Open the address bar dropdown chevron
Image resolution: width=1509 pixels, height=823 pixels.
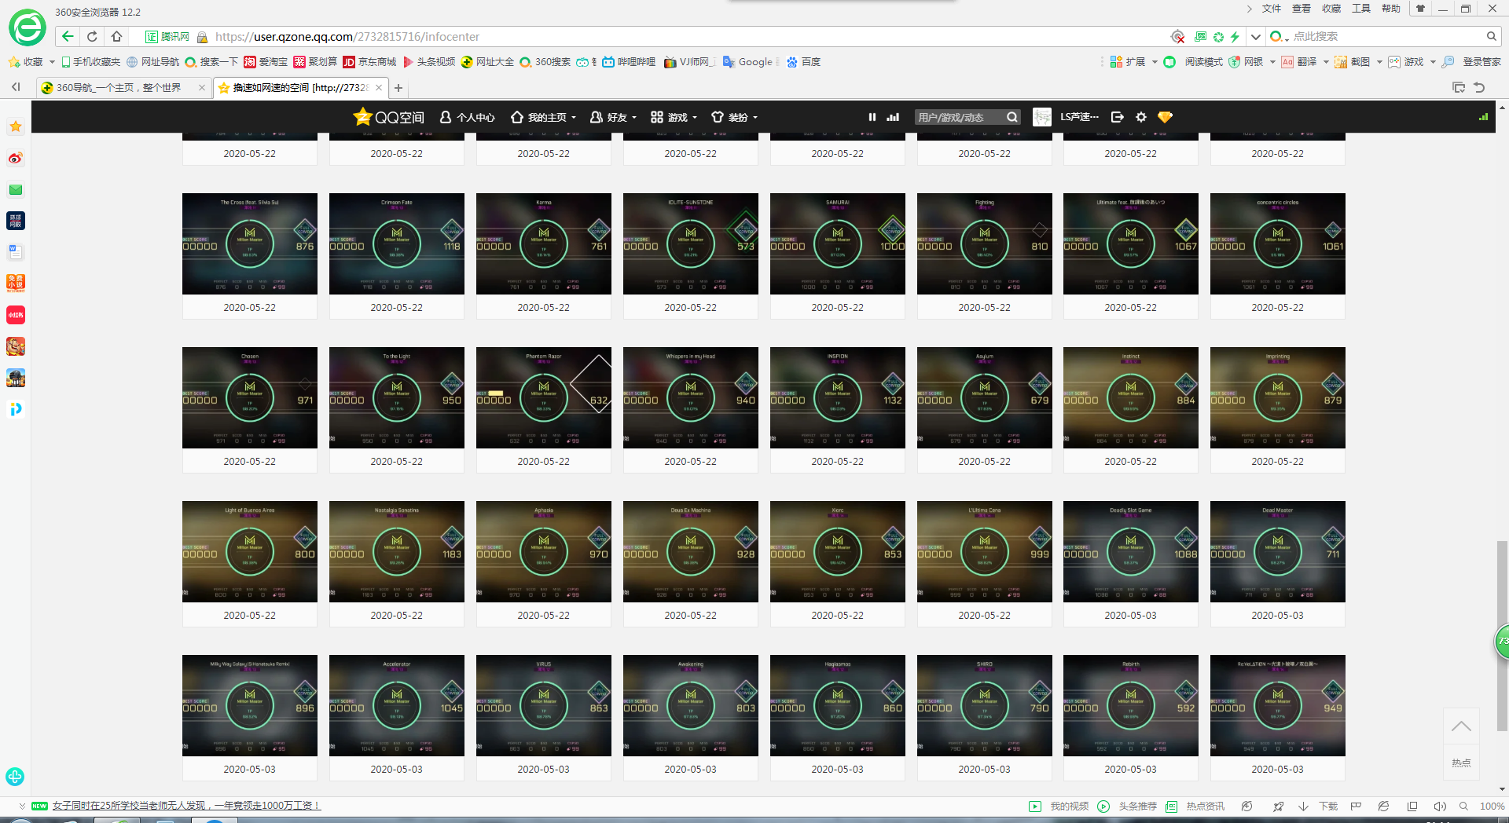pos(1256,36)
